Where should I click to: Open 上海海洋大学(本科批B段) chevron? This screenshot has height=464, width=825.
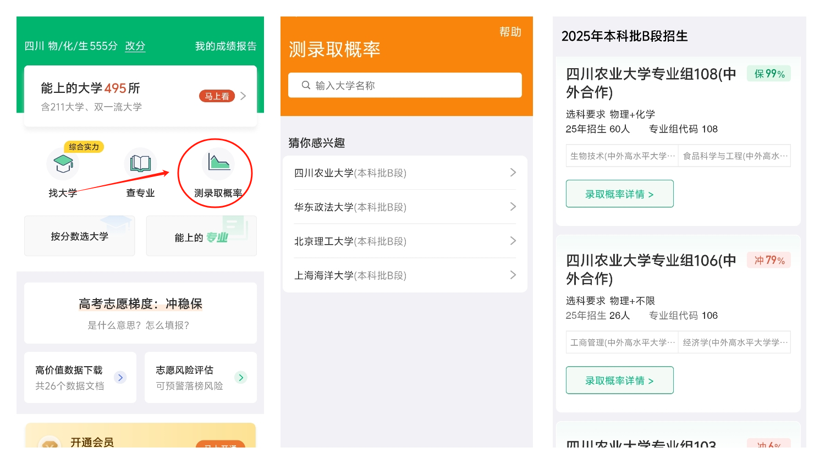(x=513, y=275)
